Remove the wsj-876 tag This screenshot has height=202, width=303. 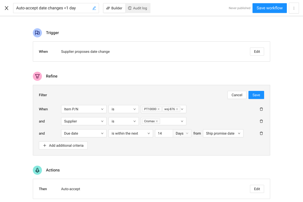coord(177,109)
